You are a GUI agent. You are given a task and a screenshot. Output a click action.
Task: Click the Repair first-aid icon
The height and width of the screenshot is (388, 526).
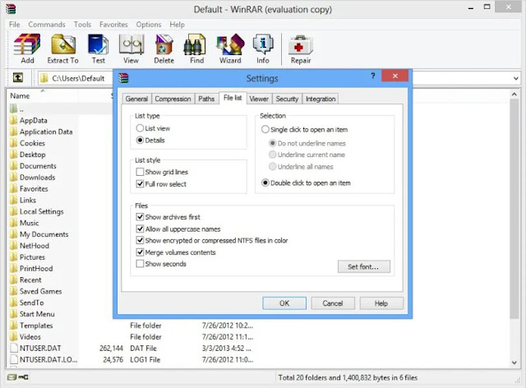click(x=301, y=45)
